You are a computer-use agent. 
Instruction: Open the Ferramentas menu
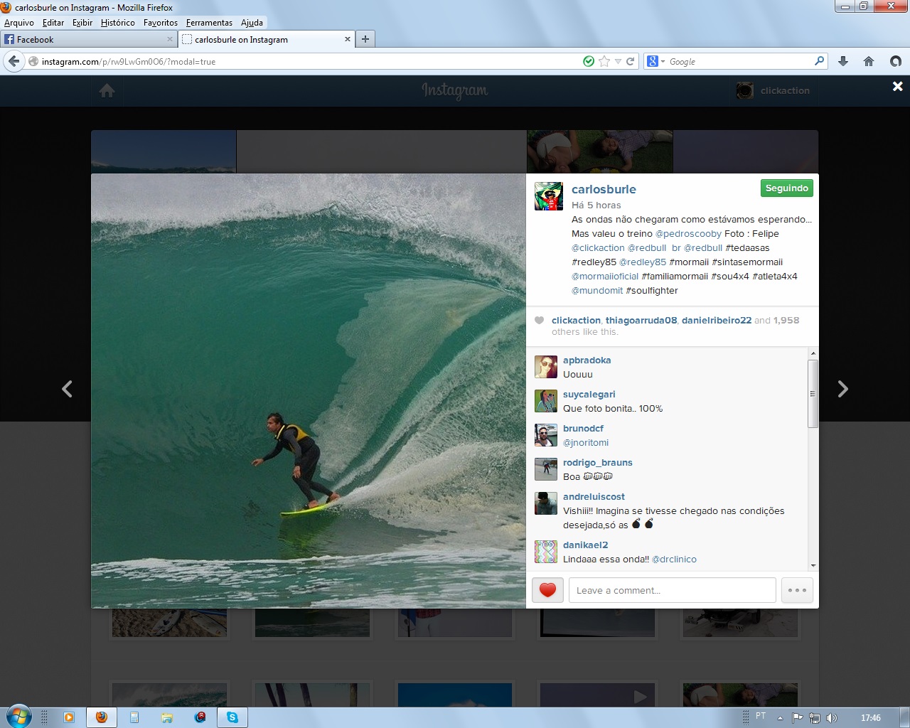209,23
